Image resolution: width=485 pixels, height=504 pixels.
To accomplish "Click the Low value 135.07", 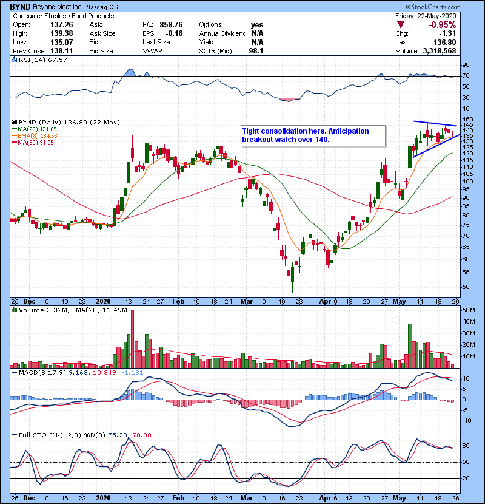I will tap(62, 42).
